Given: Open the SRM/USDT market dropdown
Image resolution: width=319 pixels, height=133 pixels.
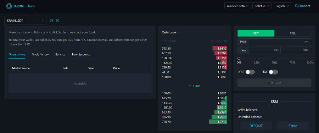Looking at the screenshot, I should point(25,20).
